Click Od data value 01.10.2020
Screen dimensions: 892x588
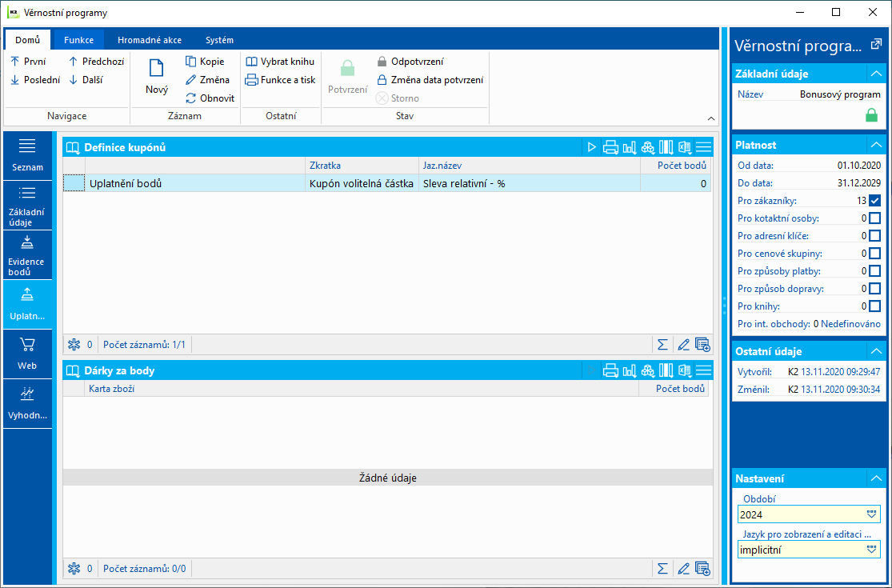click(859, 166)
